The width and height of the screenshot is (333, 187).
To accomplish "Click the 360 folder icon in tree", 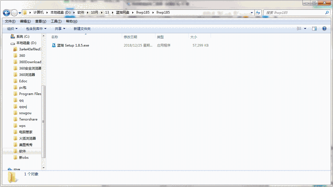I will click(x=15, y=56).
